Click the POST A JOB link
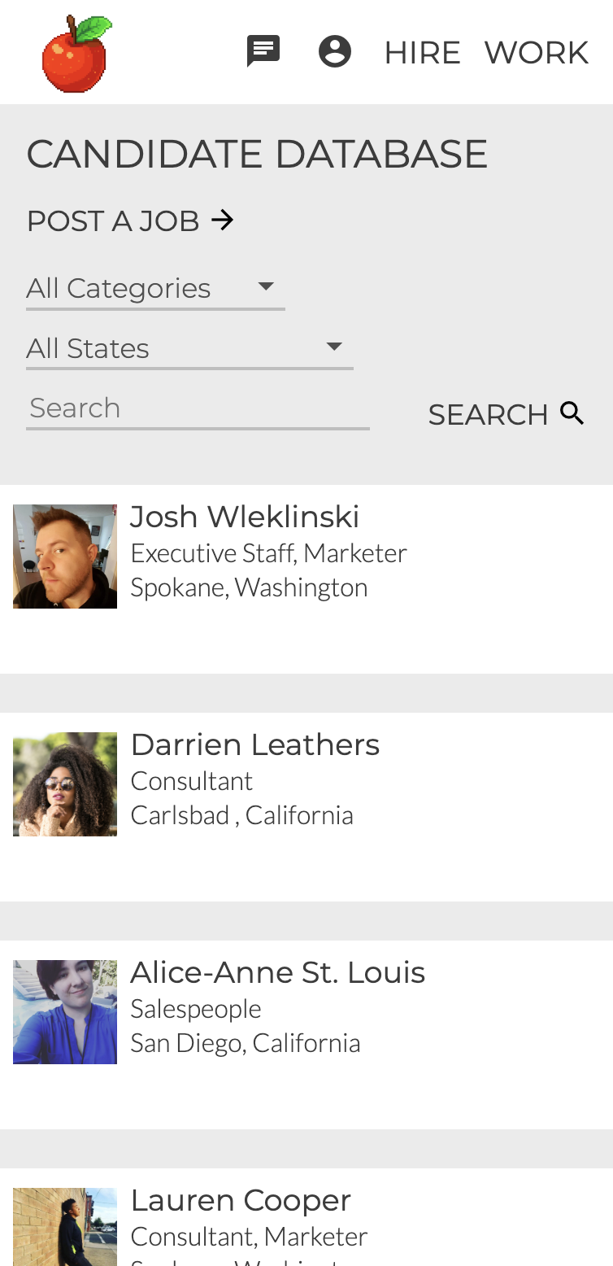The height and width of the screenshot is (1266, 613). [x=113, y=220]
